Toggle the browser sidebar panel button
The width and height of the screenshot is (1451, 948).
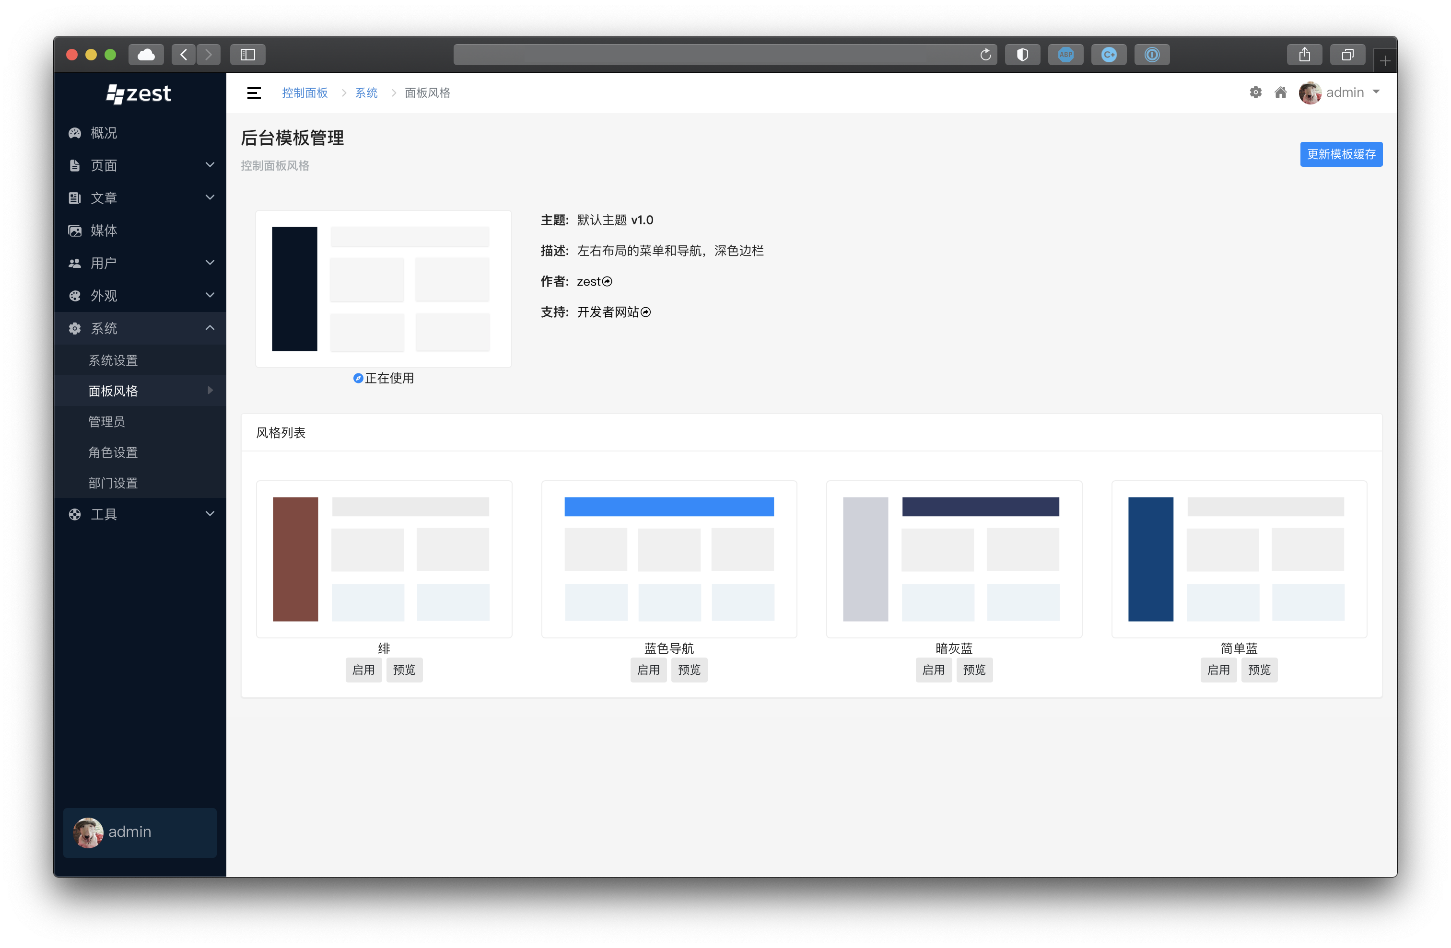pos(247,55)
